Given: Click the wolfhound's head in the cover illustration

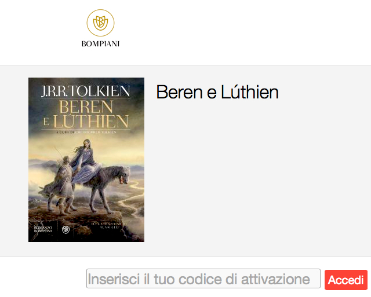Looking at the screenshot, I should (125, 175).
